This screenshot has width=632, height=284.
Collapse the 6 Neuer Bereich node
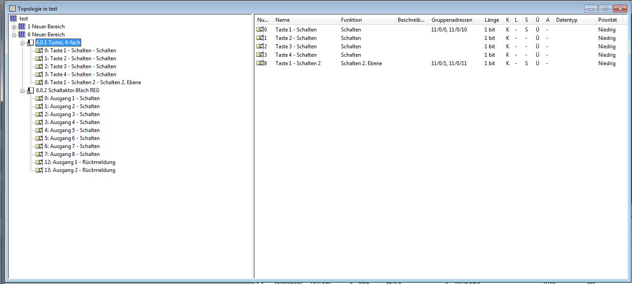(14, 35)
